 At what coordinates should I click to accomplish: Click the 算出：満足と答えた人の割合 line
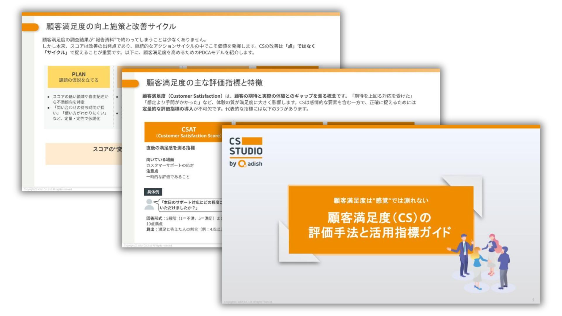[x=184, y=229]
